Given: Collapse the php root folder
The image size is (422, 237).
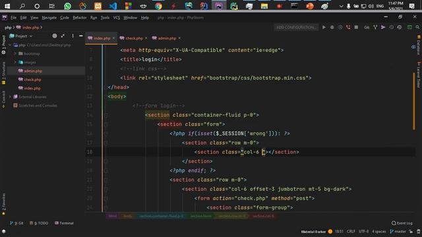Looking at the screenshot, I should coord(11,45).
